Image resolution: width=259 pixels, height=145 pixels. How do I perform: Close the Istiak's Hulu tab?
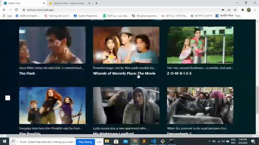pos(44,3)
